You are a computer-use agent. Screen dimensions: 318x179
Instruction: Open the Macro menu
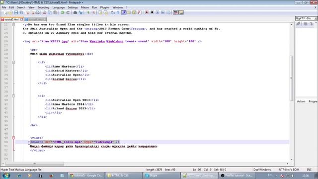pyautogui.click(x=85, y=7)
